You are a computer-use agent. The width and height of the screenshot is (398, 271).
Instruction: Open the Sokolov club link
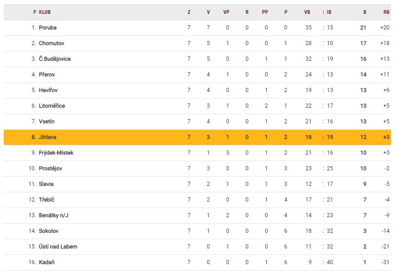(49, 231)
